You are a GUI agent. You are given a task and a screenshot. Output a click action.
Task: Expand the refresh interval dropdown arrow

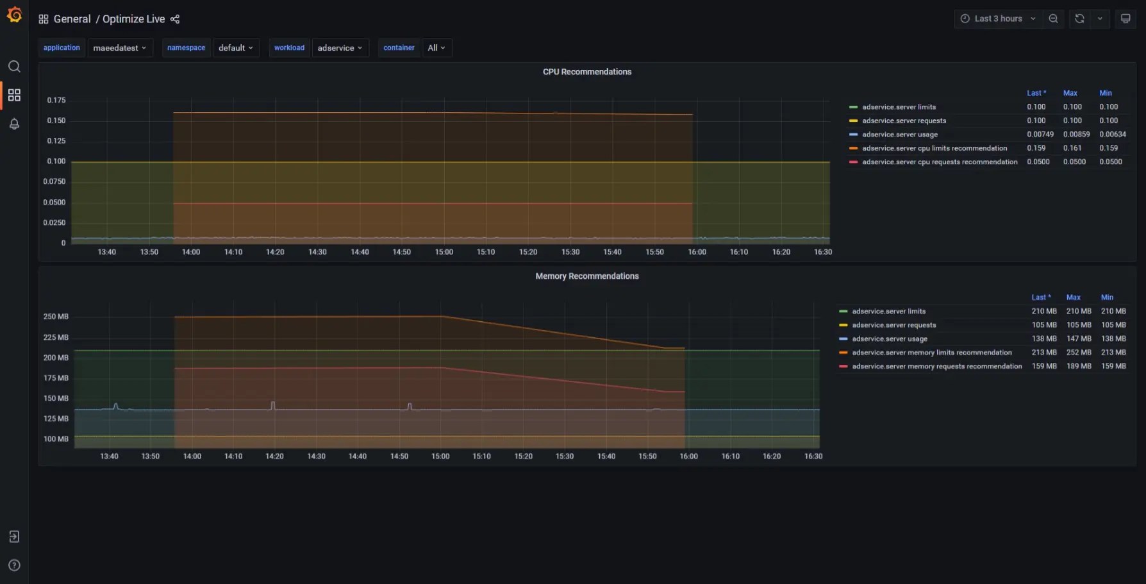1100,19
